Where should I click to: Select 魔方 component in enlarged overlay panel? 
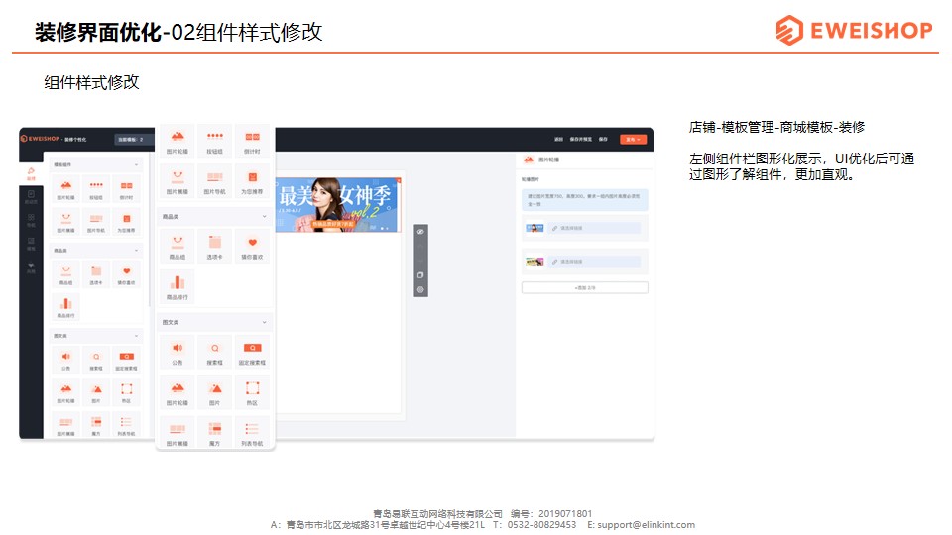coord(215,433)
